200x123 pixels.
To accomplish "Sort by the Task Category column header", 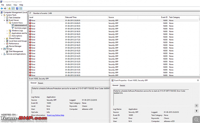I will pyautogui.click(x=183, y=17).
